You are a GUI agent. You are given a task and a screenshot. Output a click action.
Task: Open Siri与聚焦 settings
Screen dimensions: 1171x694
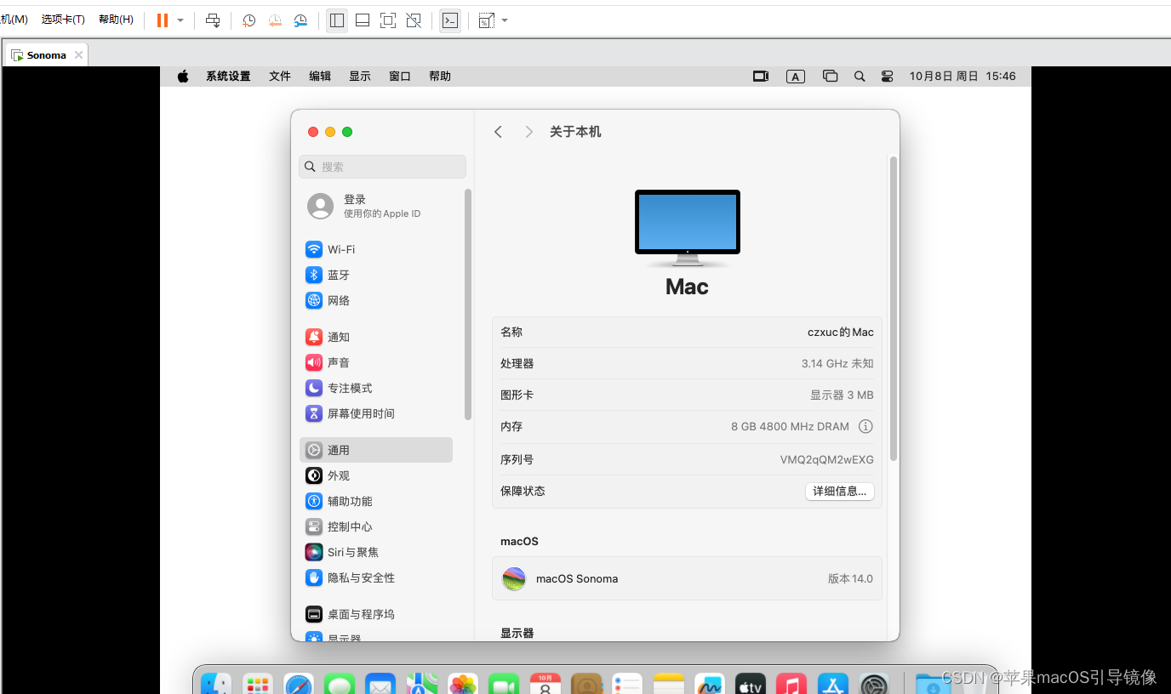tap(376, 552)
